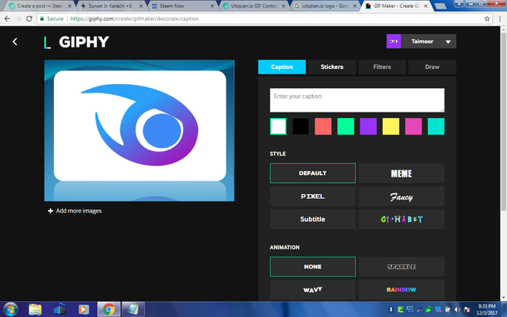Switch to the Stickers tab
The height and width of the screenshot is (317, 507).
332,67
